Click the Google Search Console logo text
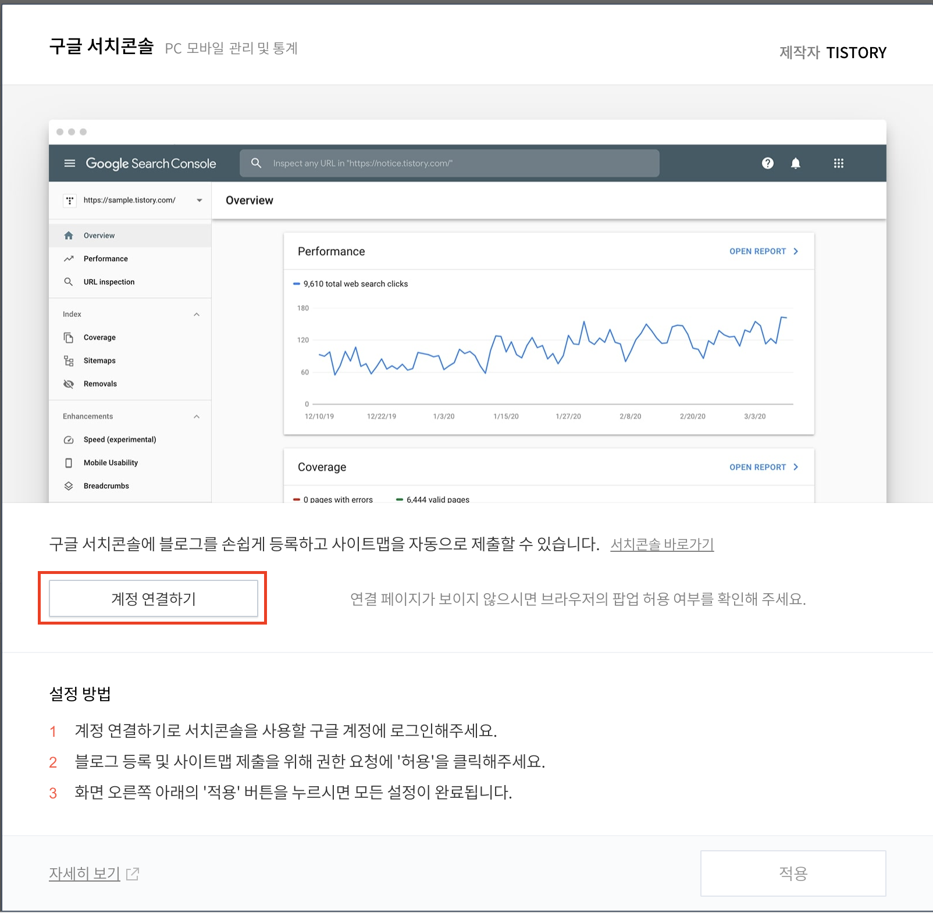This screenshot has height=913, width=933. pyautogui.click(x=151, y=163)
